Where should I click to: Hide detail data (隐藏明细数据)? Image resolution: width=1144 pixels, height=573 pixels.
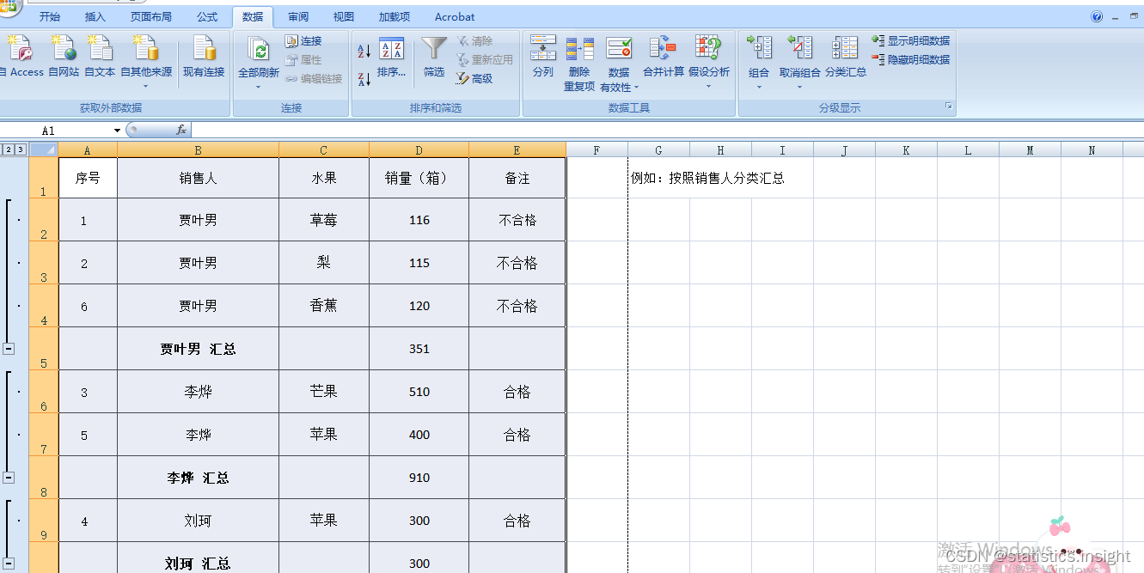pos(911,60)
